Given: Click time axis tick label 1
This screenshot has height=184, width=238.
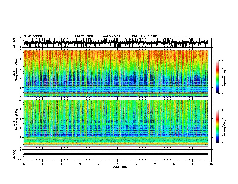Looking at the screenshot, I should [x=42, y=164].
